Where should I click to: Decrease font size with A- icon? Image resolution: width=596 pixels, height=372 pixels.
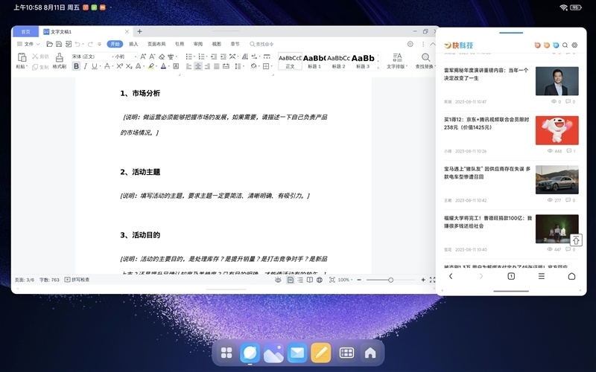point(152,57)
